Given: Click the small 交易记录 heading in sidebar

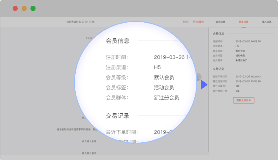Looking at the screenshot, I should click(x=218, y=69).
